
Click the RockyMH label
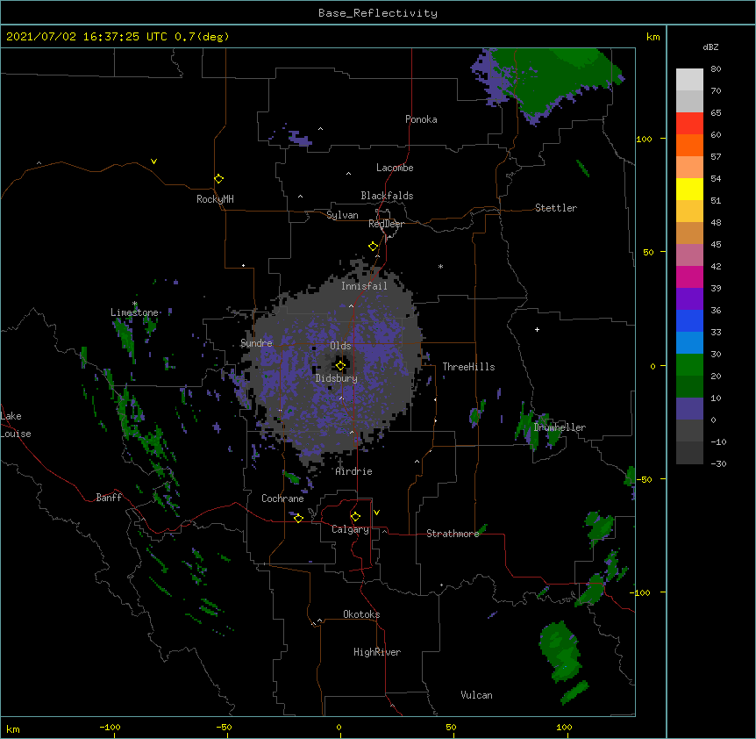click(215, 199)
